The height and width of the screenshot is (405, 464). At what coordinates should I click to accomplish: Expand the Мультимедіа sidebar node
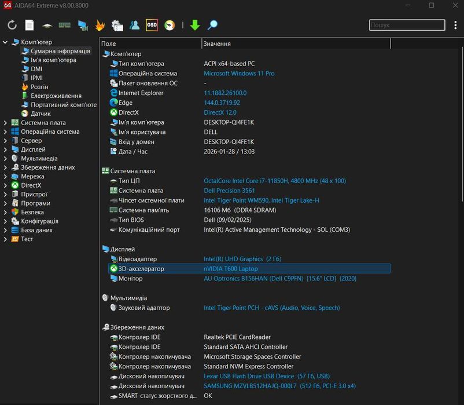tap(5, 159)
